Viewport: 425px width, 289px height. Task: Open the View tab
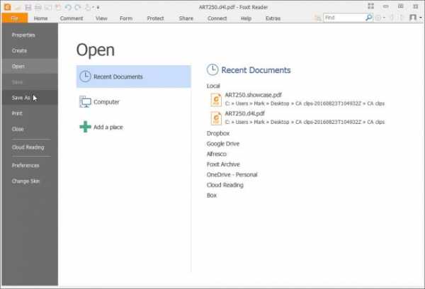pyautogui.click(x=101, y=18)
